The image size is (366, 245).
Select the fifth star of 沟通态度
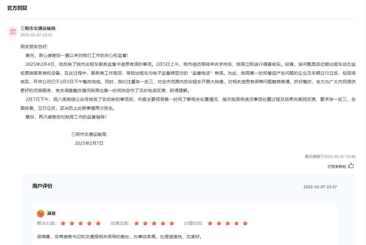(172, 223)
